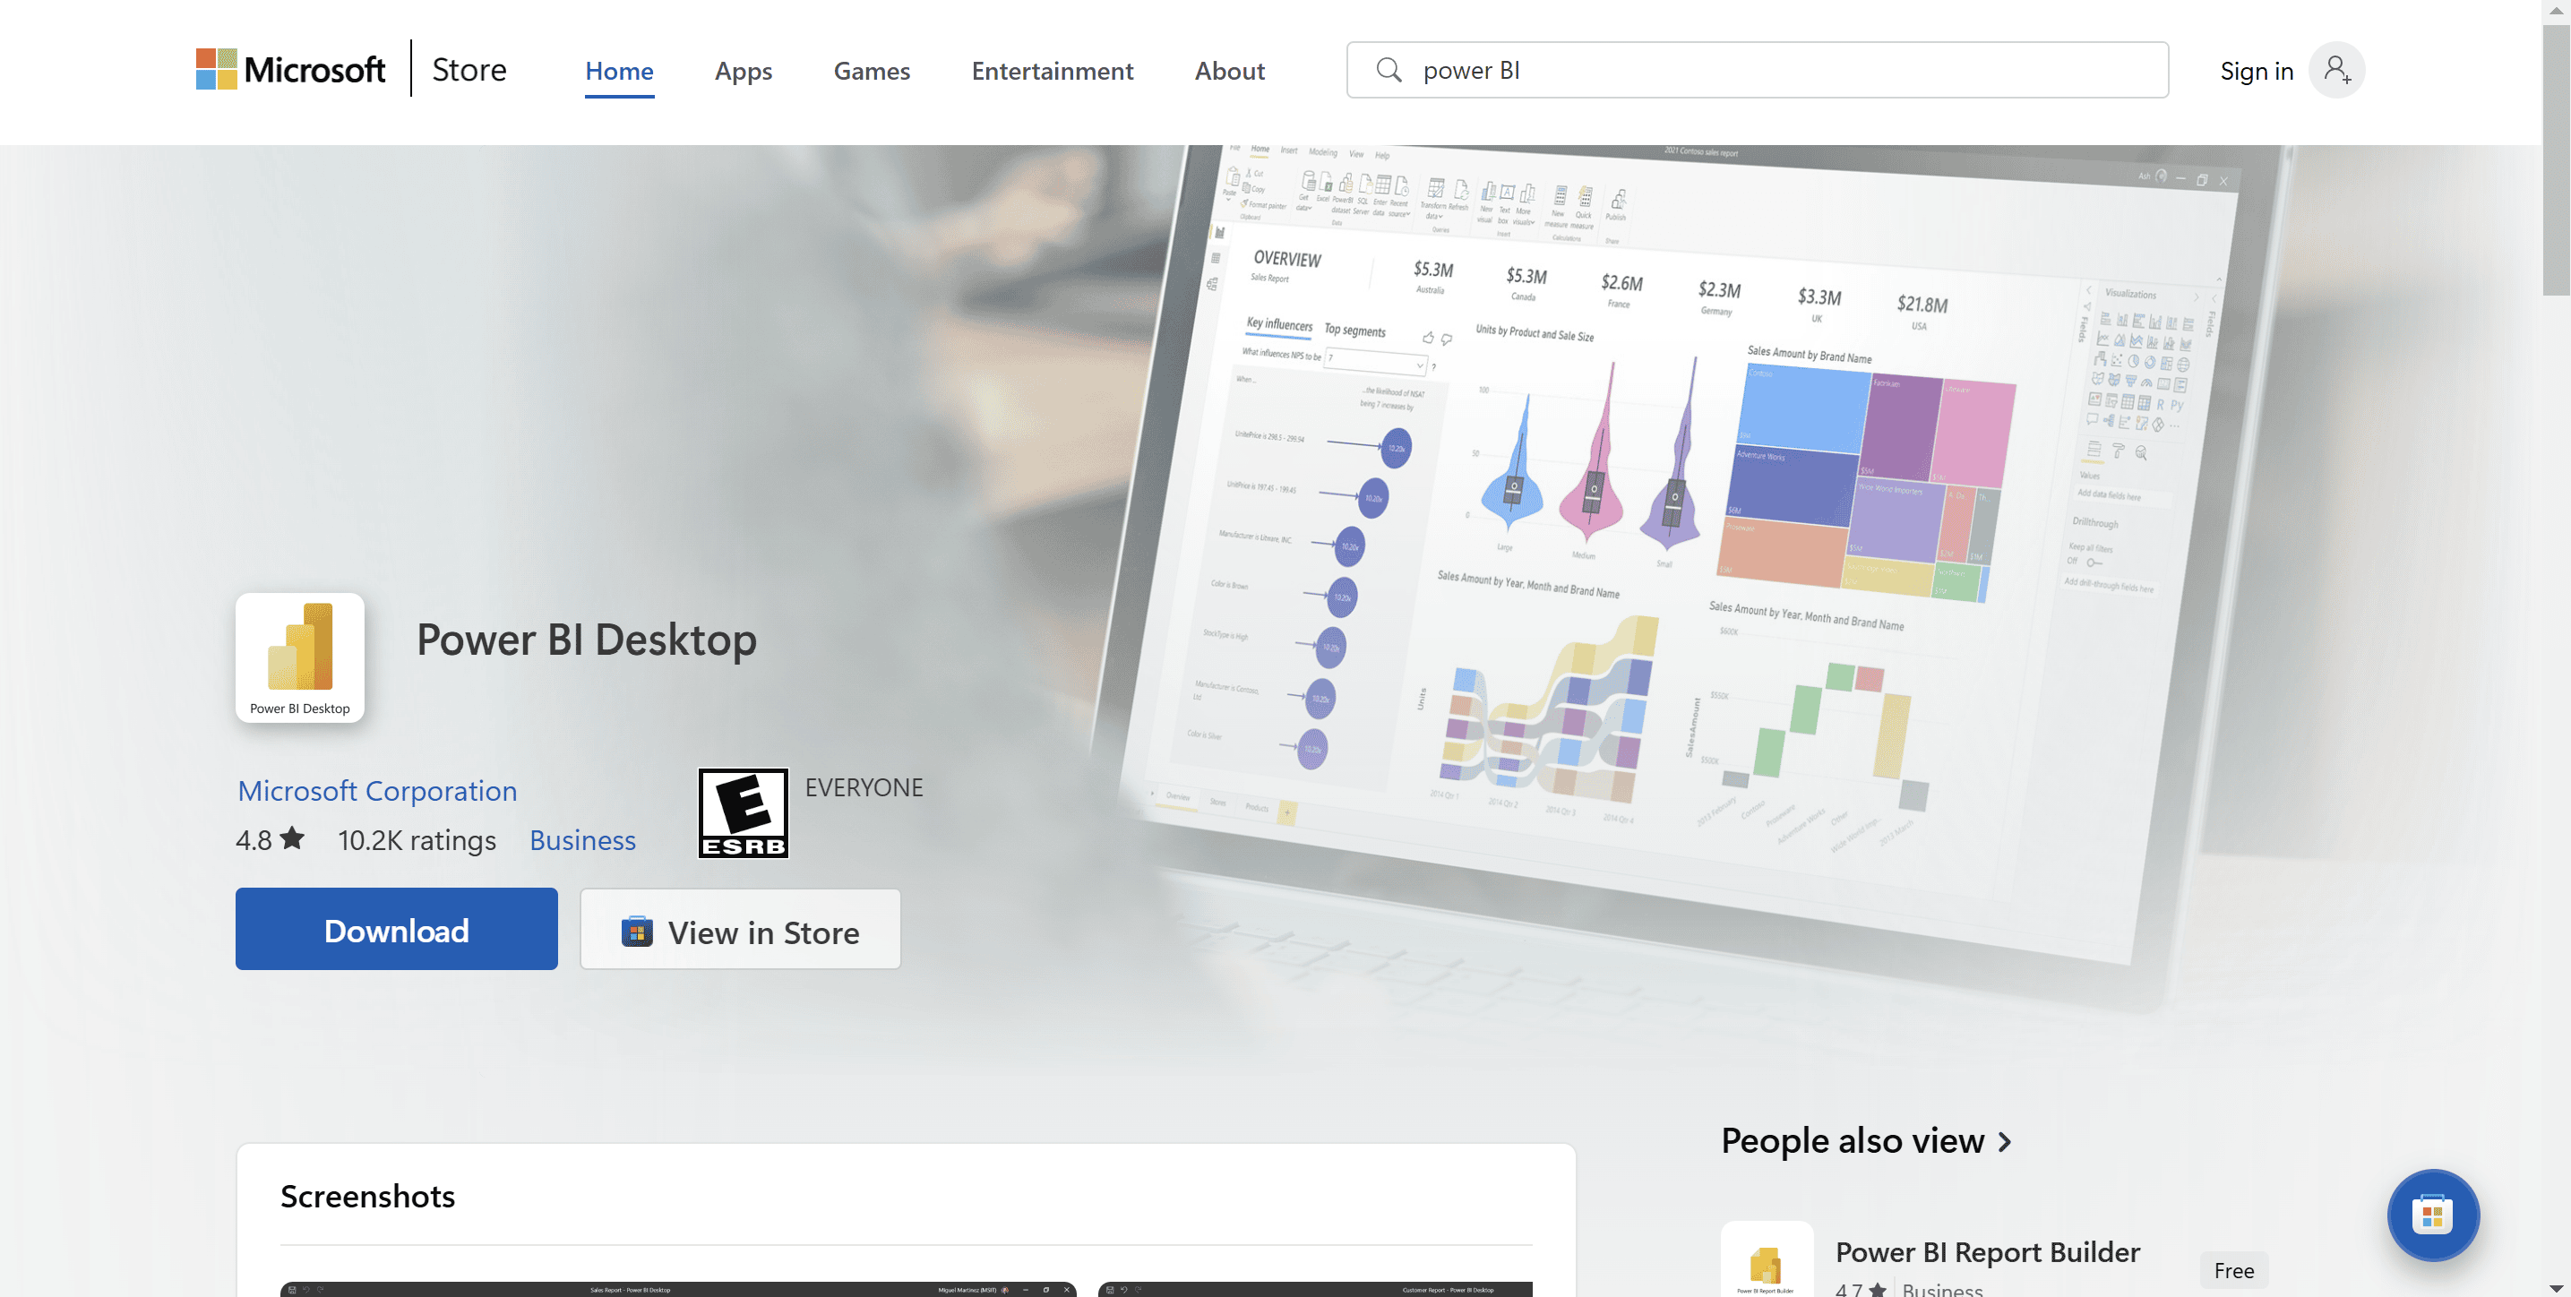Click the View in Store button
Screen dimensions: 2571x1297
pyautogui.click(x=741, y=929)
